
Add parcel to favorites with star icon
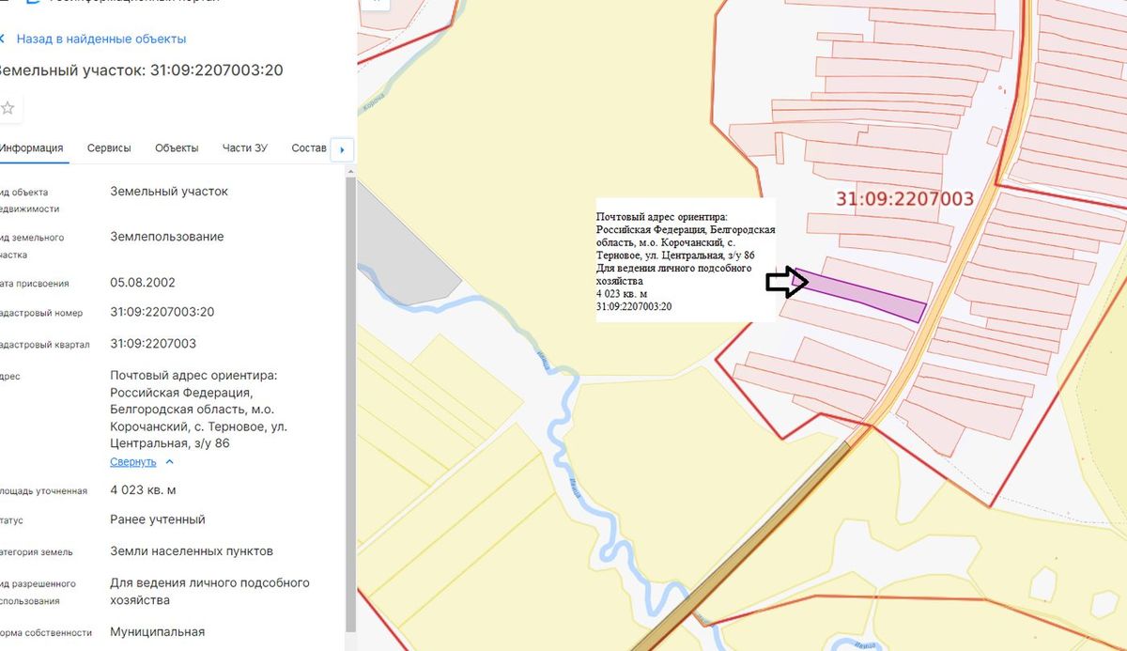pyautogui.click(x=8, y=108)
